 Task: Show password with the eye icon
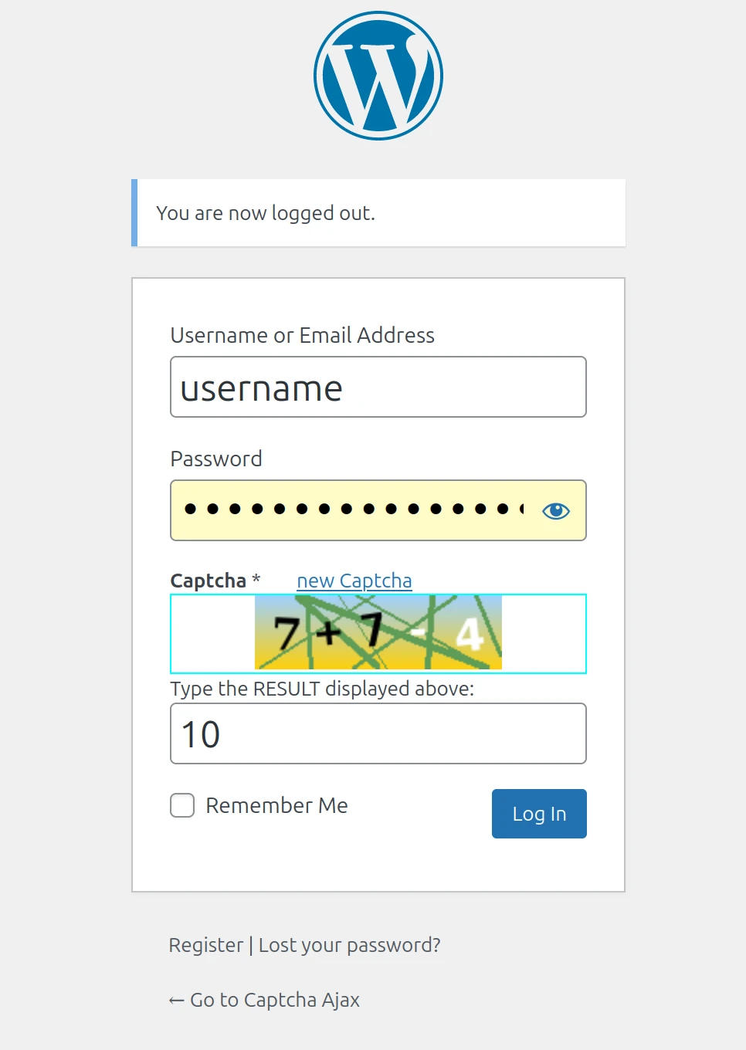(556, 511)
